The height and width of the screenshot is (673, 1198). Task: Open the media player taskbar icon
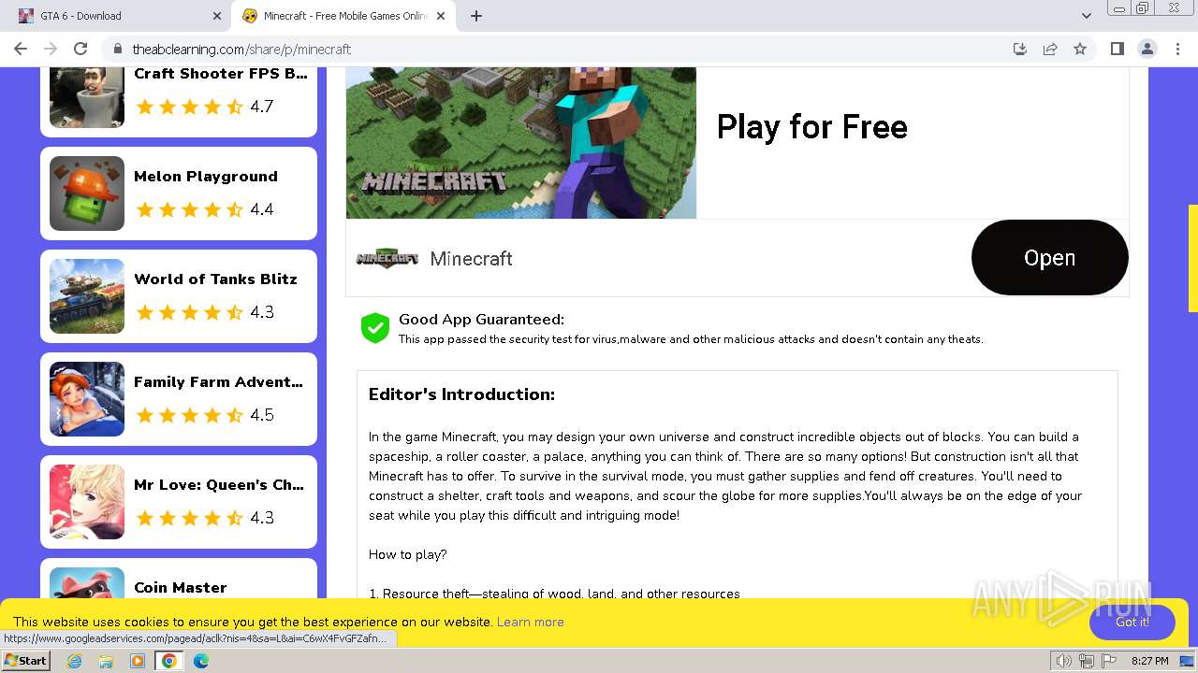click(x=138, y=661)
